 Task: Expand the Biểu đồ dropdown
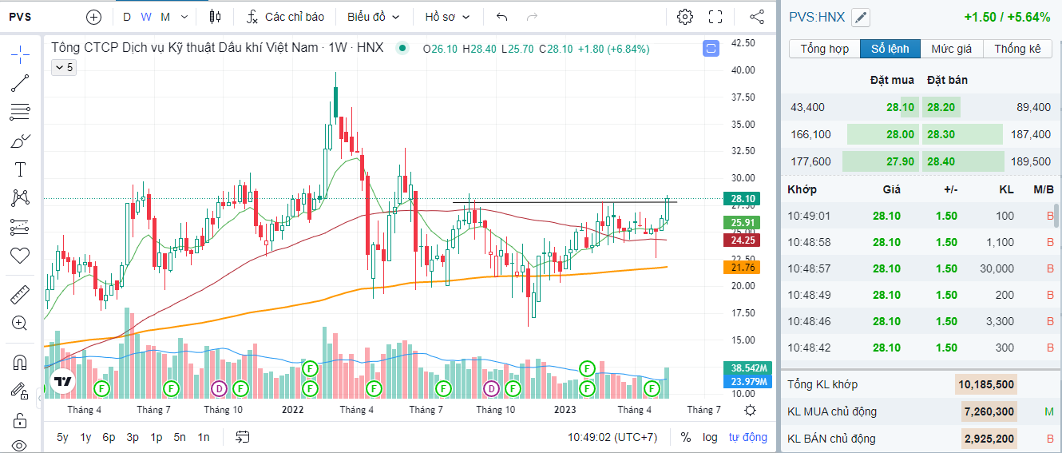coord(373,17)
